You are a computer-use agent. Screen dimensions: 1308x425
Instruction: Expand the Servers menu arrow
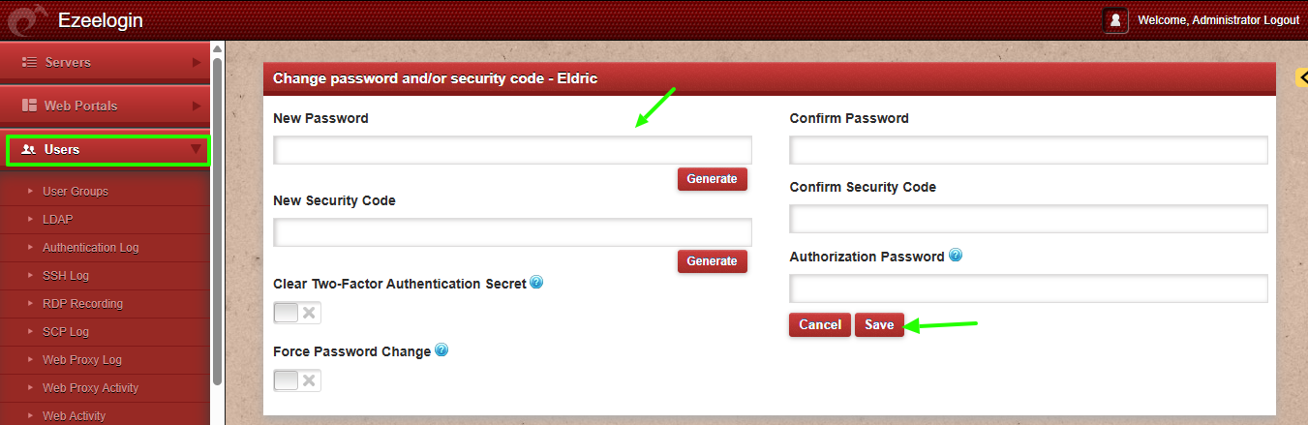click(197, 62)
